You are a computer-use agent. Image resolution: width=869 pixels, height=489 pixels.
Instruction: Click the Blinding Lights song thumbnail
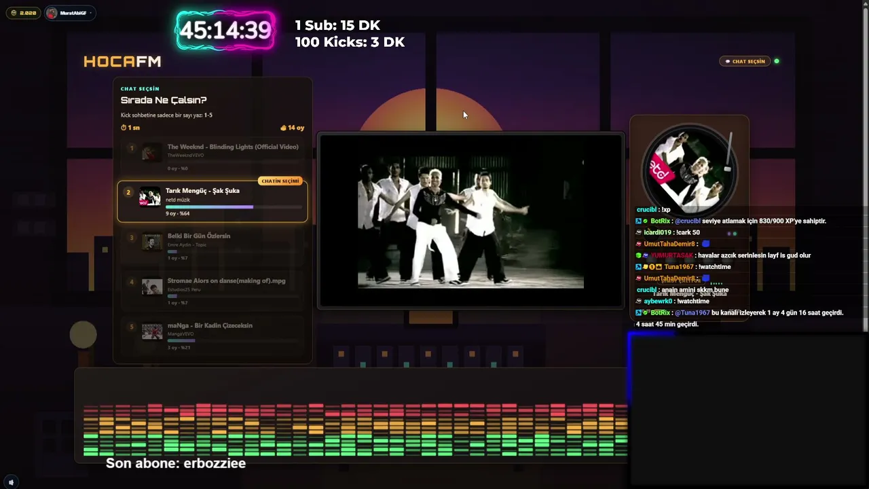coord(151,151)
